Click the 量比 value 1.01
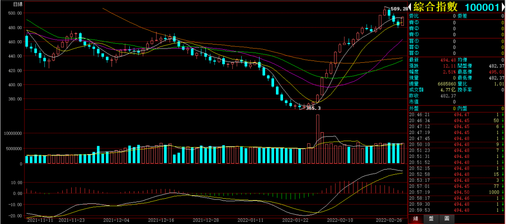The width and height of the screenshot is (506, 224). pyautogui.click(x=499, y=83)
